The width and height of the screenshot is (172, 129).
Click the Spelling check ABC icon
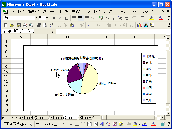click(51, 25)
